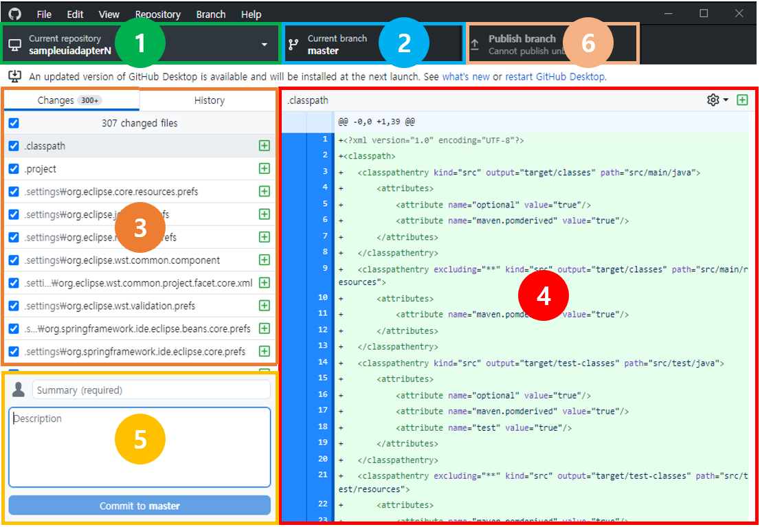Switch to the Changes tab
Viewport: 760px width, 527px height.
71,100
